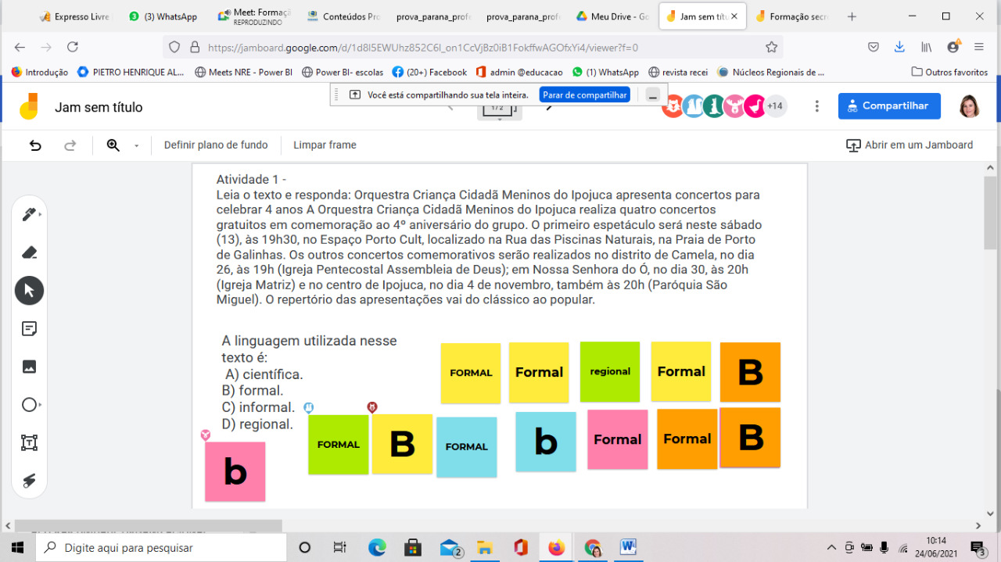The image size is (1001, 562).
Task: Open the Outros favoritos folder
Action: click(x=949, y=72)
